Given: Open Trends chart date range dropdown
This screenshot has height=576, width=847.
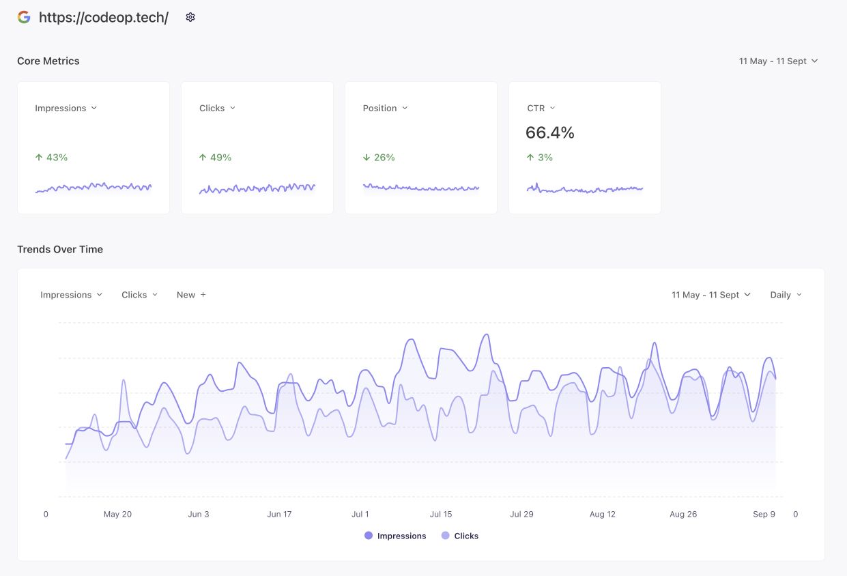Looking at the screenshot, I should (x=711, y=295).
